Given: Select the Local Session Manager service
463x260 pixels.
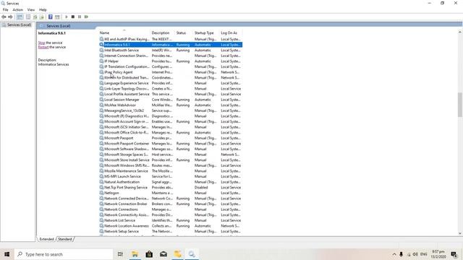Looking at the screenshot, I should [171, 100].
